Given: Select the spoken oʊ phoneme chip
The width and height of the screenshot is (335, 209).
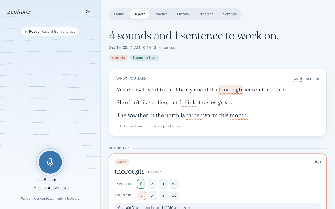Looking at the screenshot, I should click(x=174, y=195).
